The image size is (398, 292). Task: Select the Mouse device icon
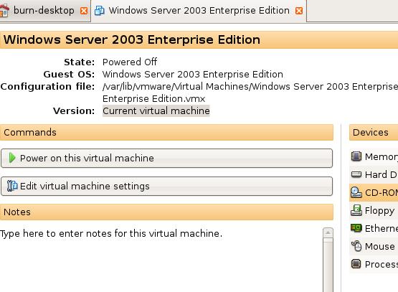356,246
